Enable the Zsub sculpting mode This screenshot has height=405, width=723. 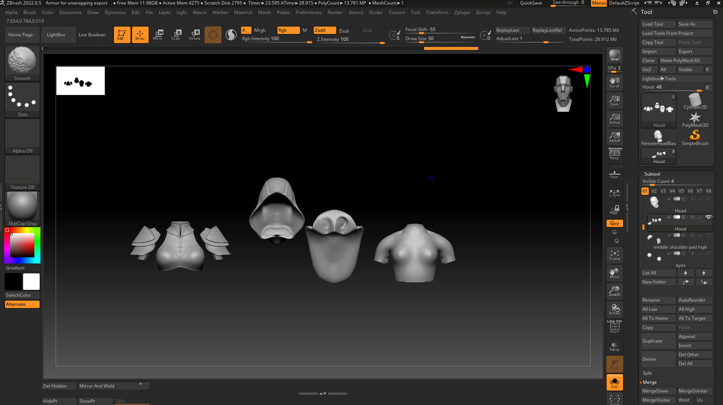pyautogui.click(x=344, y=31)
